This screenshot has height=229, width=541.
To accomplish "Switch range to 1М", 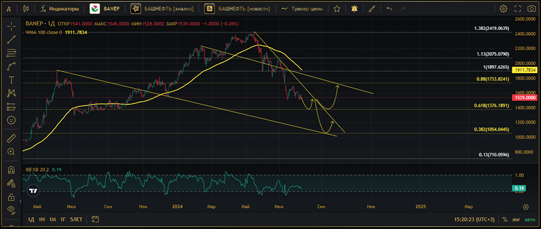I will coord(52,219).
